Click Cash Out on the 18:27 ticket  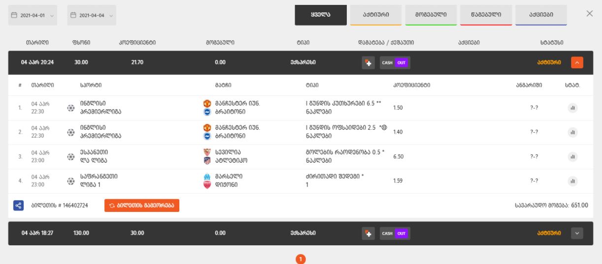(x=395, y=234)
